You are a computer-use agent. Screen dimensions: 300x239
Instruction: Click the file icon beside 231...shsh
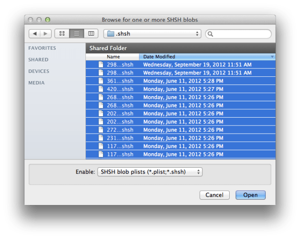click(101, 138)
